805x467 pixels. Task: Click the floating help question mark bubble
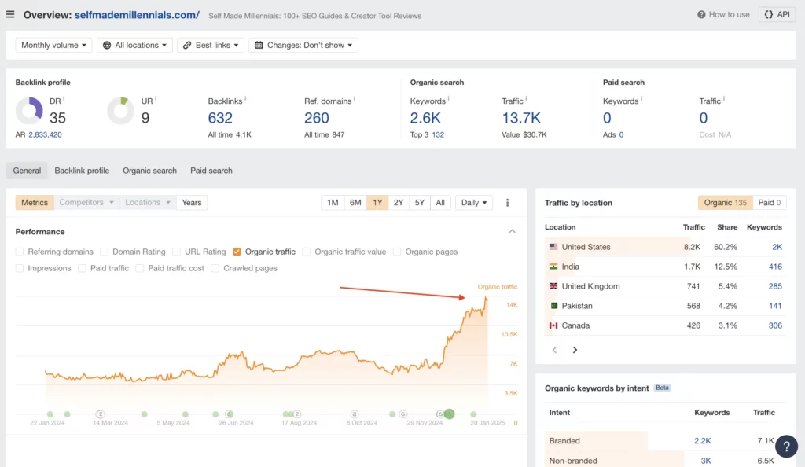point(787,446)
